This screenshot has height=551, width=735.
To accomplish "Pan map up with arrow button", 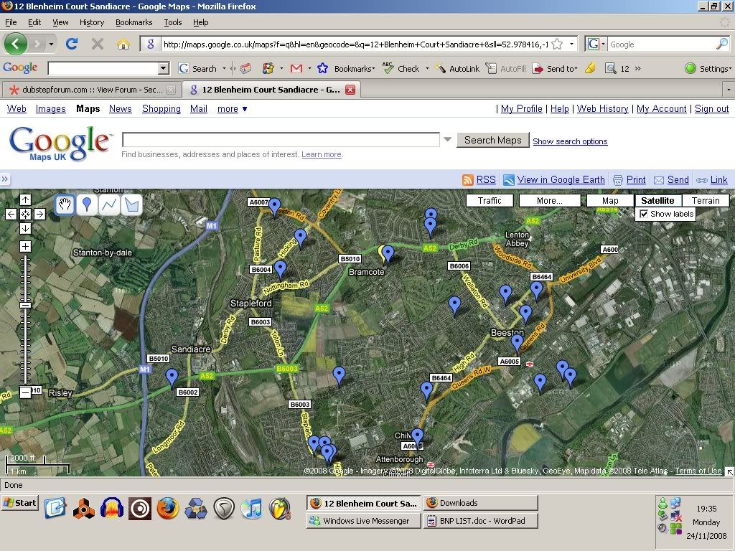I will click(25, 200).
